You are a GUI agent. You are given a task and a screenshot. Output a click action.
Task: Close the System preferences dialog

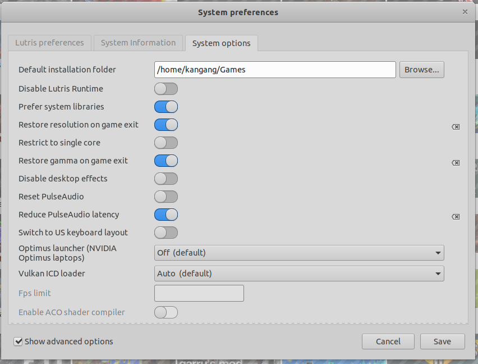[x=465, y=12]
